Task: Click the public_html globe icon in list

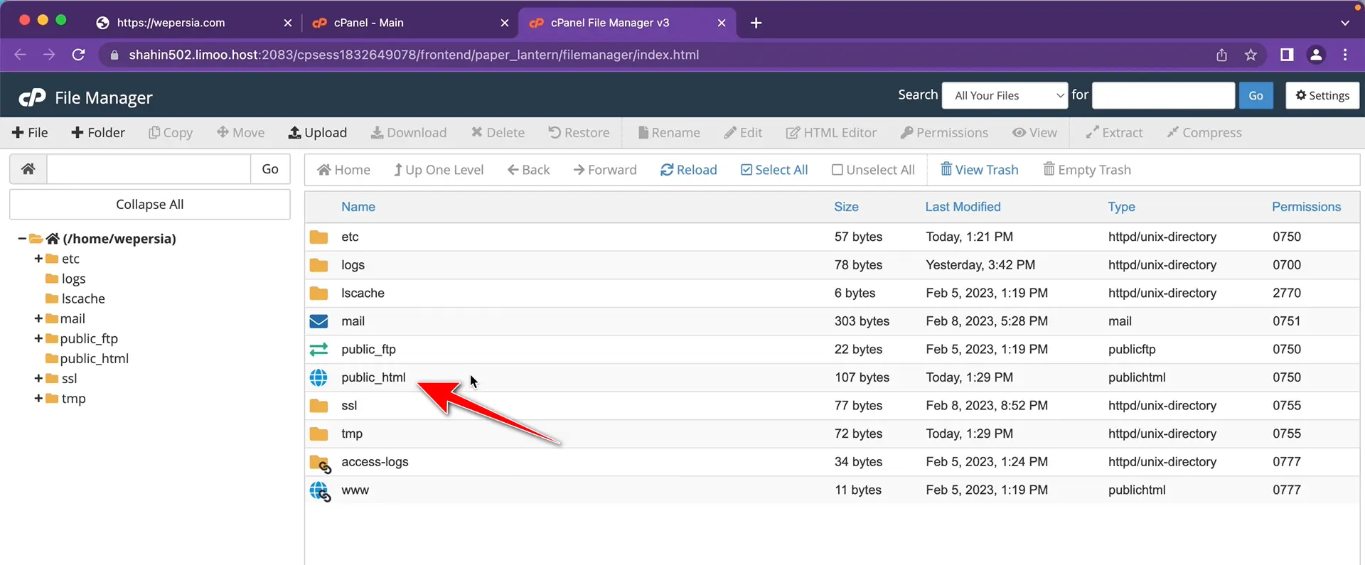Action: pos(318,377)
